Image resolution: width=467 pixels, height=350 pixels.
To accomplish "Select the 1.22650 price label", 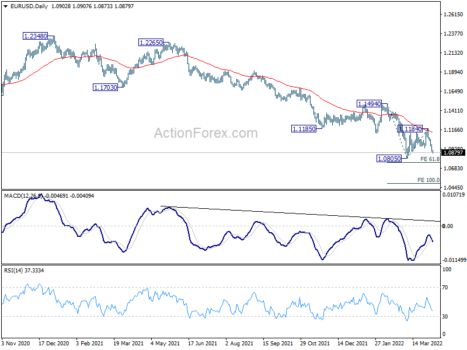I will pos(151,43).
